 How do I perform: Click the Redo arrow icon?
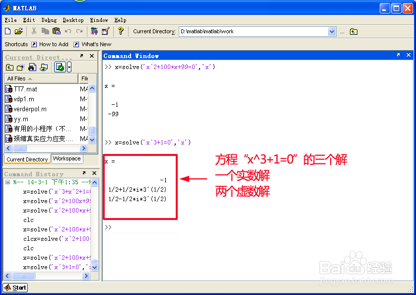point(79,31)
